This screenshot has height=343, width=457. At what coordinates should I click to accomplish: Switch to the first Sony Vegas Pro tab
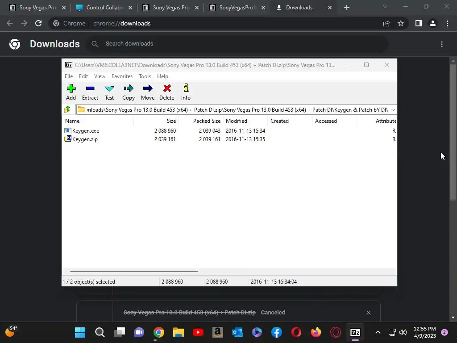[37, 8]
